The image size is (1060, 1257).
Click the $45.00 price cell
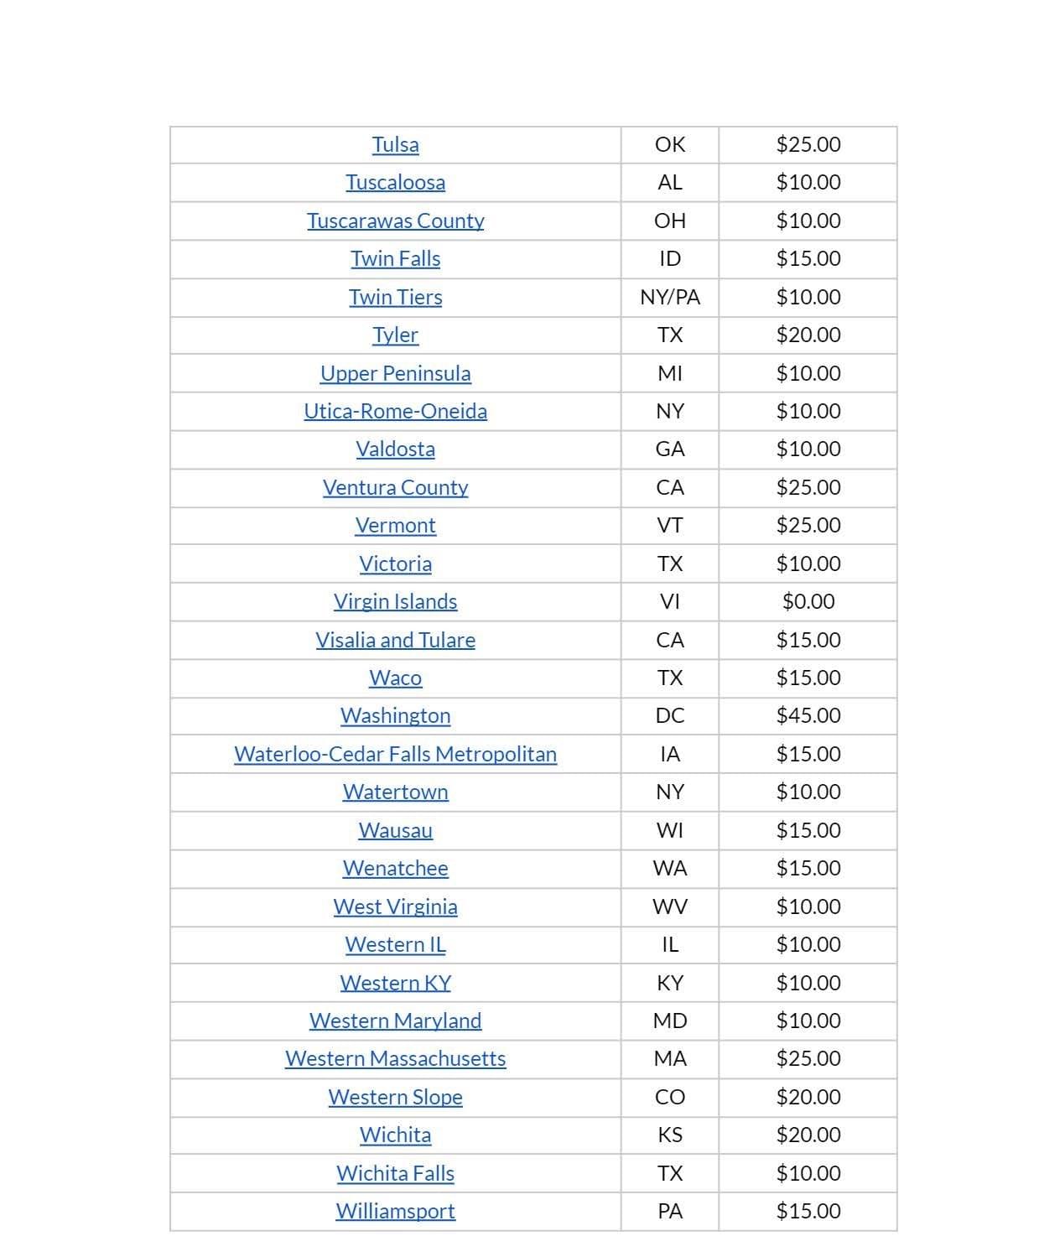[x=808, y=716]
